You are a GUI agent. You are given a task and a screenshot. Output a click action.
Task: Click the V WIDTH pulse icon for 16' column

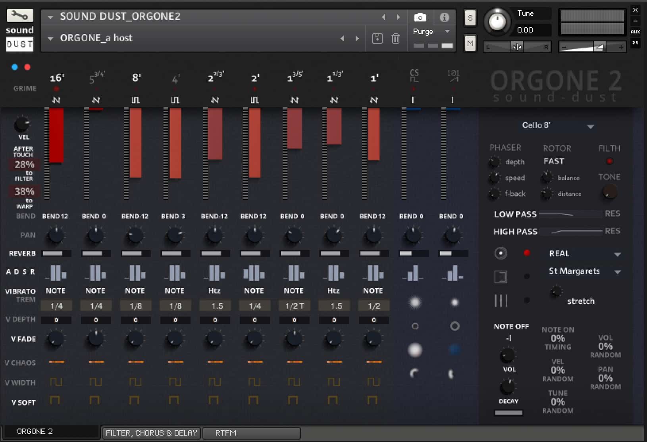pos(56,382)
